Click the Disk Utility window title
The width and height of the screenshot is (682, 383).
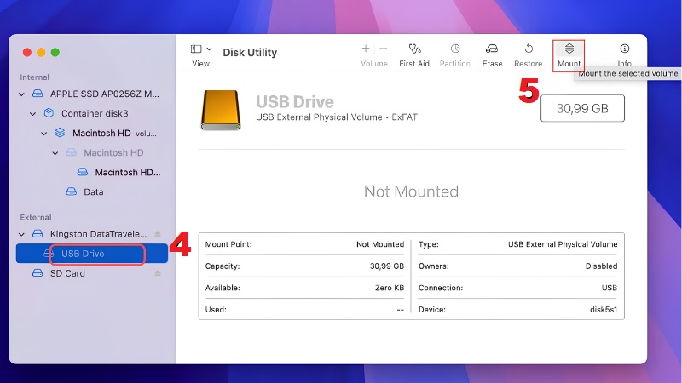(x=250, y=53)
